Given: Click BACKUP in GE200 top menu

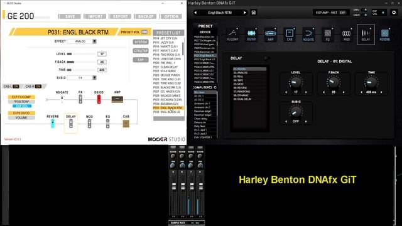Looking at the screenshot, I should (146, 16).
